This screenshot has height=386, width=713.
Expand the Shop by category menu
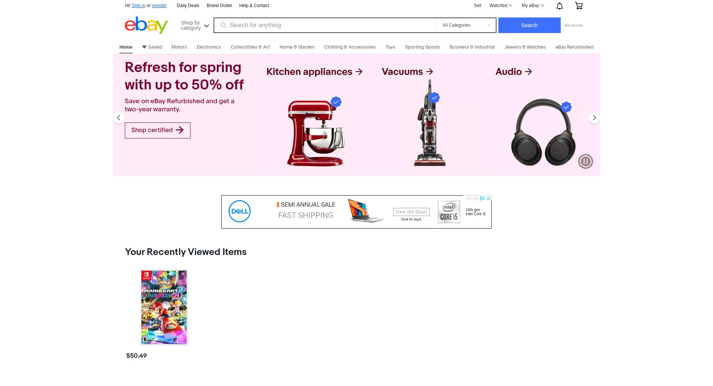tap(195, 25)
